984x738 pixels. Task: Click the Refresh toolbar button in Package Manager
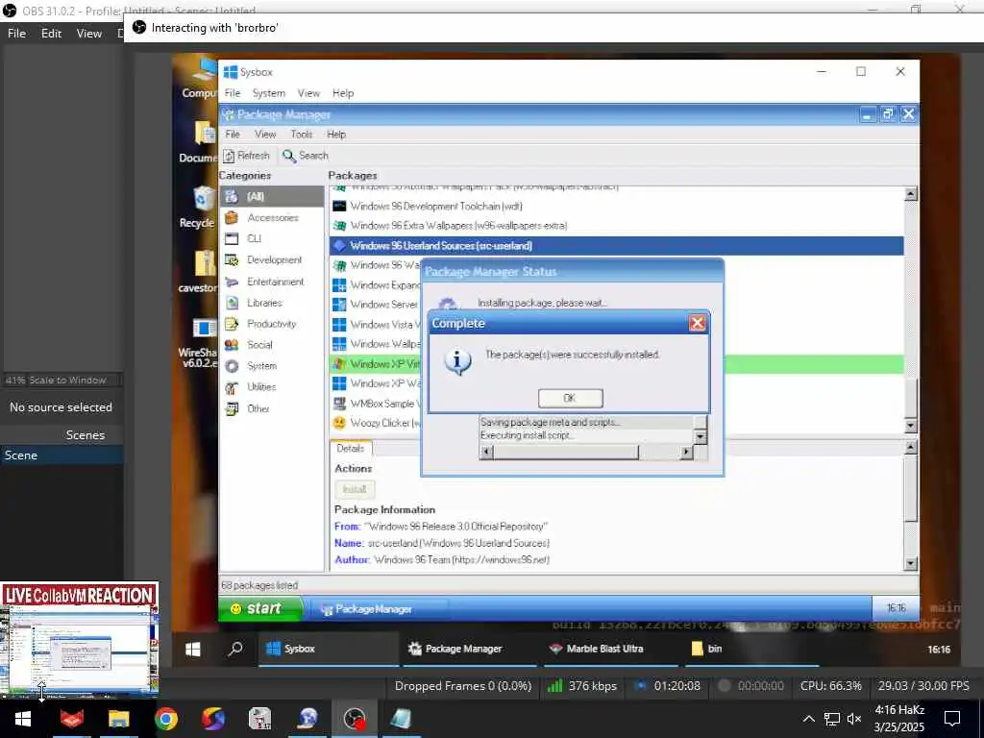point(247,156)
